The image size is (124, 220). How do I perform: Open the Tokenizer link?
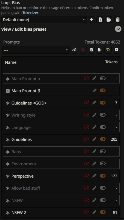coord(30,13)
